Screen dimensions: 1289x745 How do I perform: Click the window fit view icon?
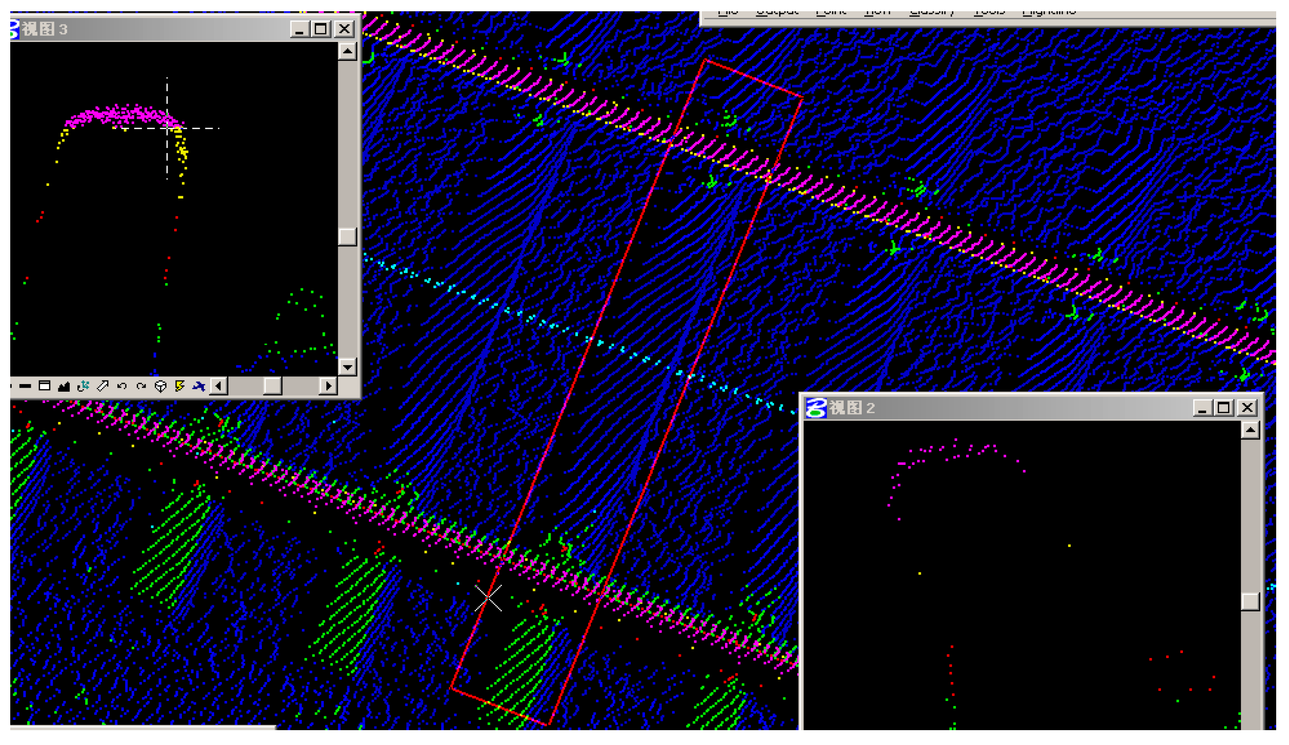point(44,387)
